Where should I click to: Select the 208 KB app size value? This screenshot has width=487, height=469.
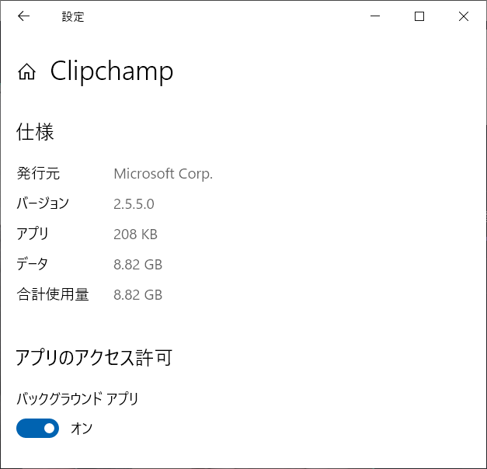[x=135, y=234]
